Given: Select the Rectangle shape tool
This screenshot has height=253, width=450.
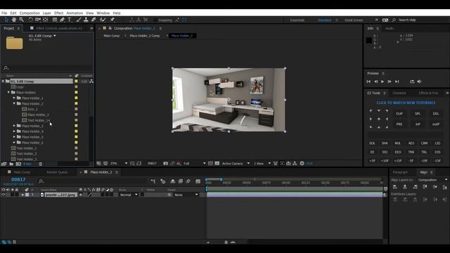Looking at the screenshot, I should tap(55, 20).
